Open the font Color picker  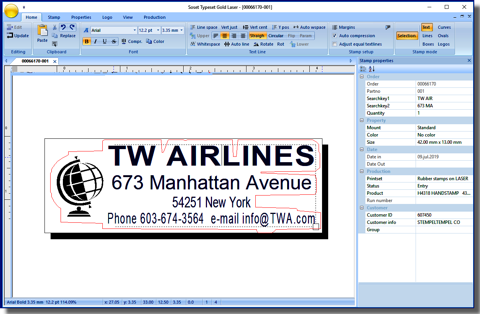click(155, 41)
